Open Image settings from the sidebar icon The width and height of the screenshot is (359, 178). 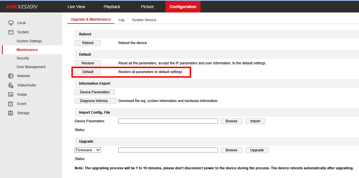pyautogui.click(x=11, y=94)
